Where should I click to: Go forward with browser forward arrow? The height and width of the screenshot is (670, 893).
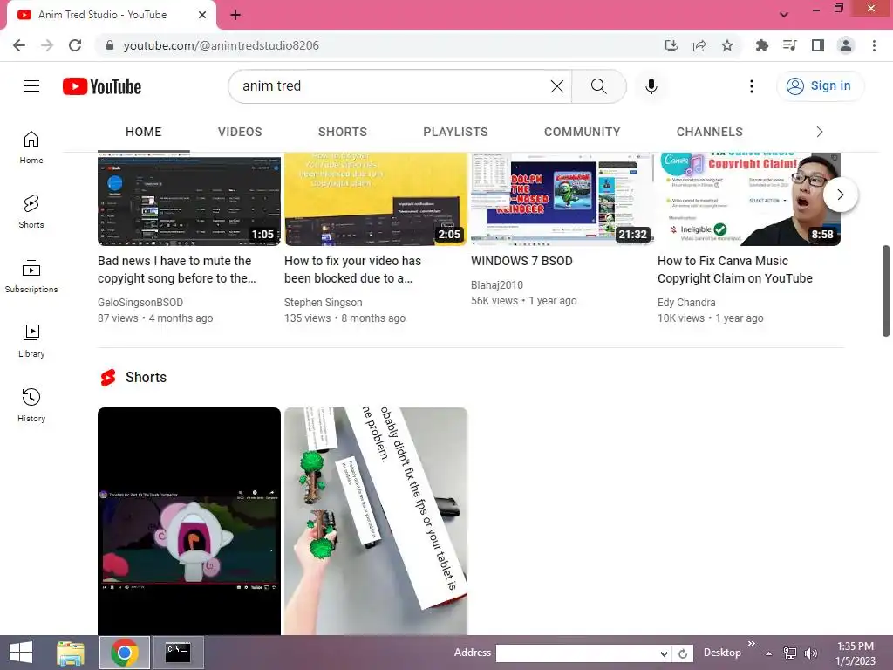click(x=47, y=45)
